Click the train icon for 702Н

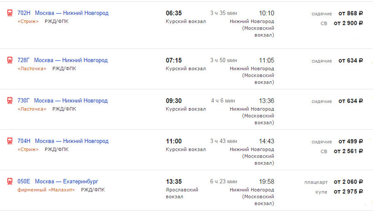10,13
